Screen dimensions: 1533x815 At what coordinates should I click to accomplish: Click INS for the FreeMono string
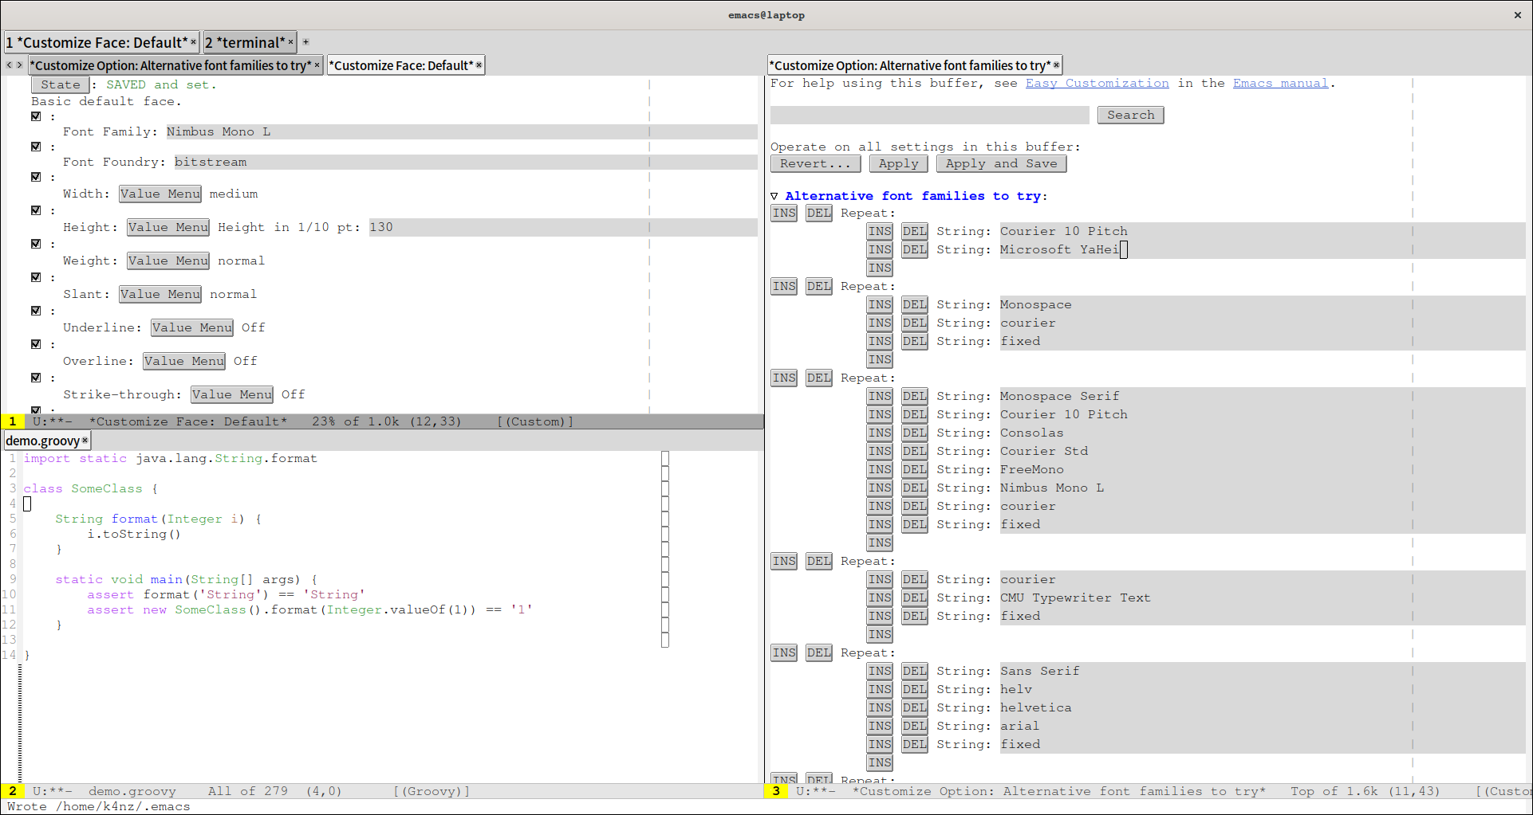click(x=880, y=469)
